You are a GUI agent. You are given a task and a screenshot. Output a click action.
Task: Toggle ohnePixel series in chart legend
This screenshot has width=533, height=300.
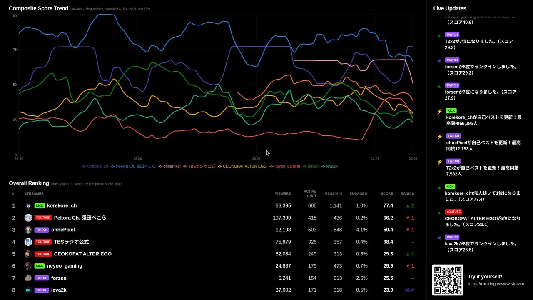(x=169, y=166)
